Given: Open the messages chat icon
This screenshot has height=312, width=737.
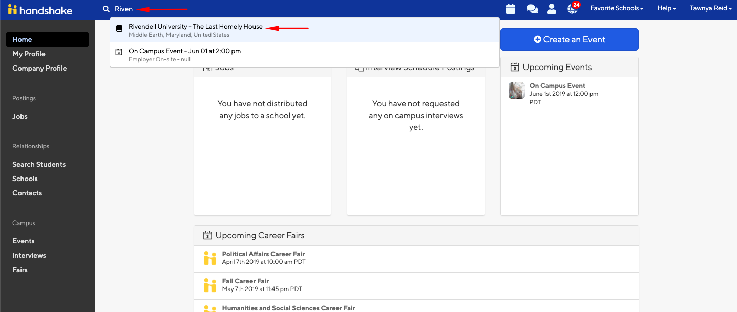Looking at the screenshot, I should (532, 9).
